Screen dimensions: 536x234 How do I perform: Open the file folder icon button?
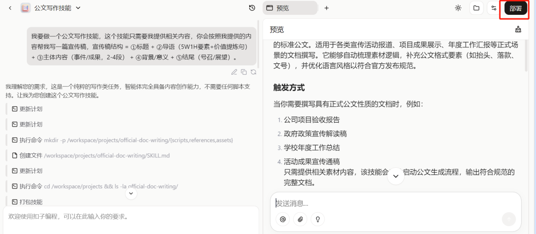coord(476,8)
